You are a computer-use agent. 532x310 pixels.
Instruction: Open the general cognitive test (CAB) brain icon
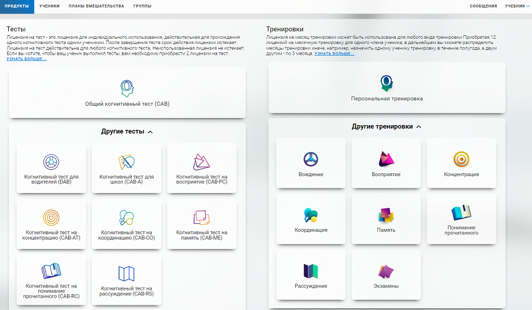pos(127,87)
